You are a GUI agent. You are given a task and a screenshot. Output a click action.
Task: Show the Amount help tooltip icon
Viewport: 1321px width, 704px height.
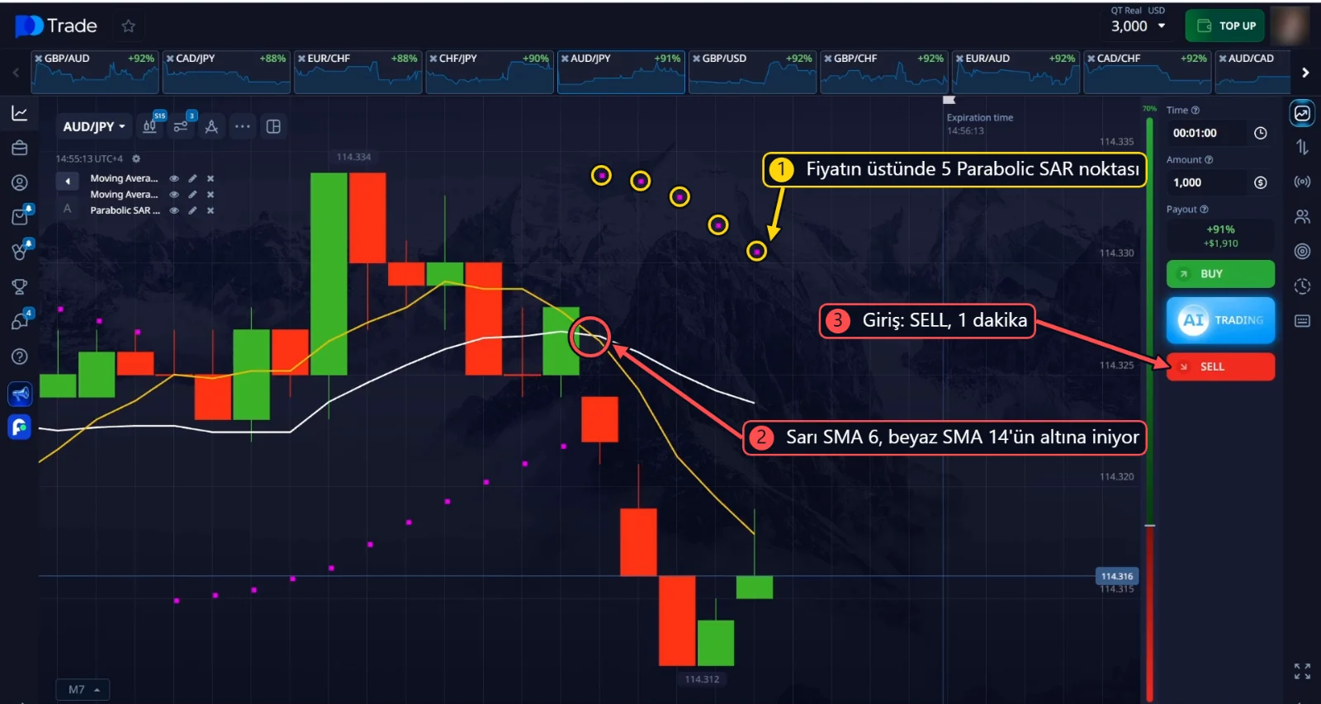click(1209, 160)
